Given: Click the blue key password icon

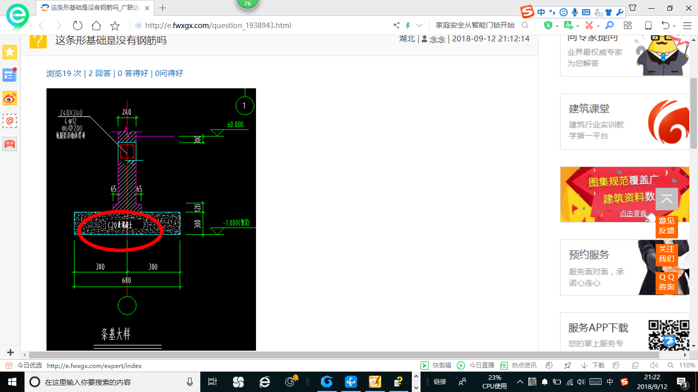Looking at the screenshot, I should [x=609, y=26].
